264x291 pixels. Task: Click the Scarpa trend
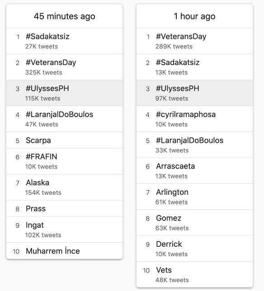[x=65, y=140]
